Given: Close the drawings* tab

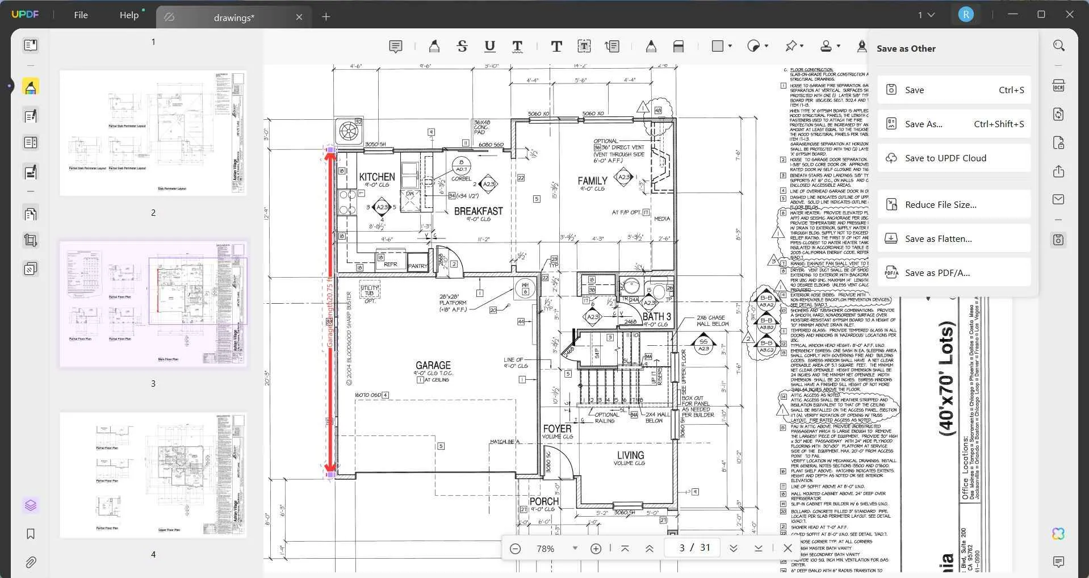Looking at the screenshot, I should (299, 18).
